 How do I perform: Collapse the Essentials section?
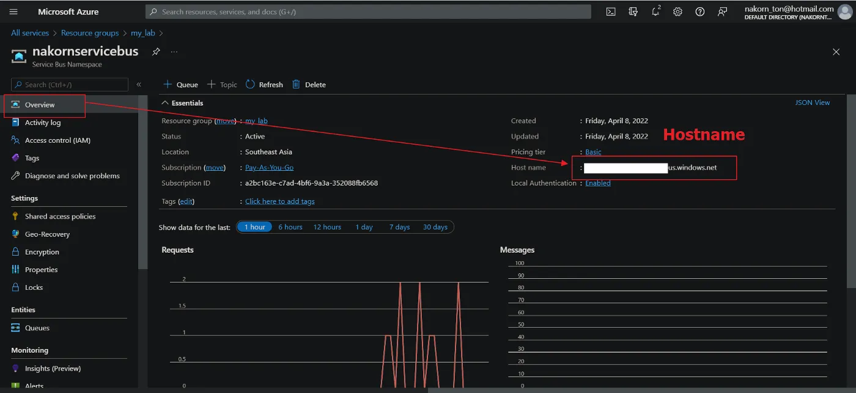[182, 103]
